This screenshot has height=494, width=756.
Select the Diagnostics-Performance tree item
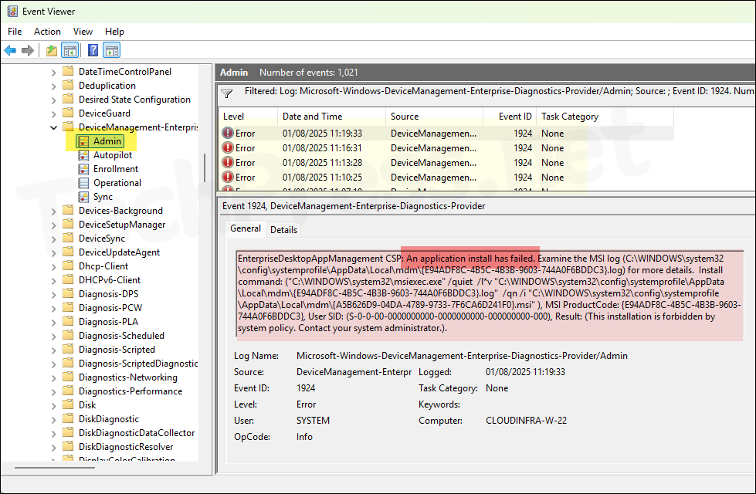(x=131, y=391)
